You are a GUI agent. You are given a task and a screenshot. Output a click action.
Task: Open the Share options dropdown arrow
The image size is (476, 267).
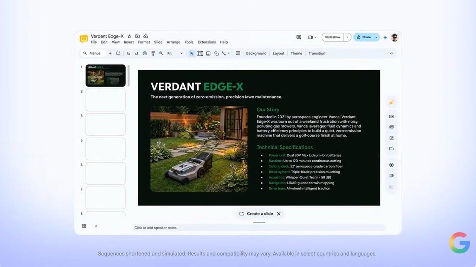click(x=376, y=37)
